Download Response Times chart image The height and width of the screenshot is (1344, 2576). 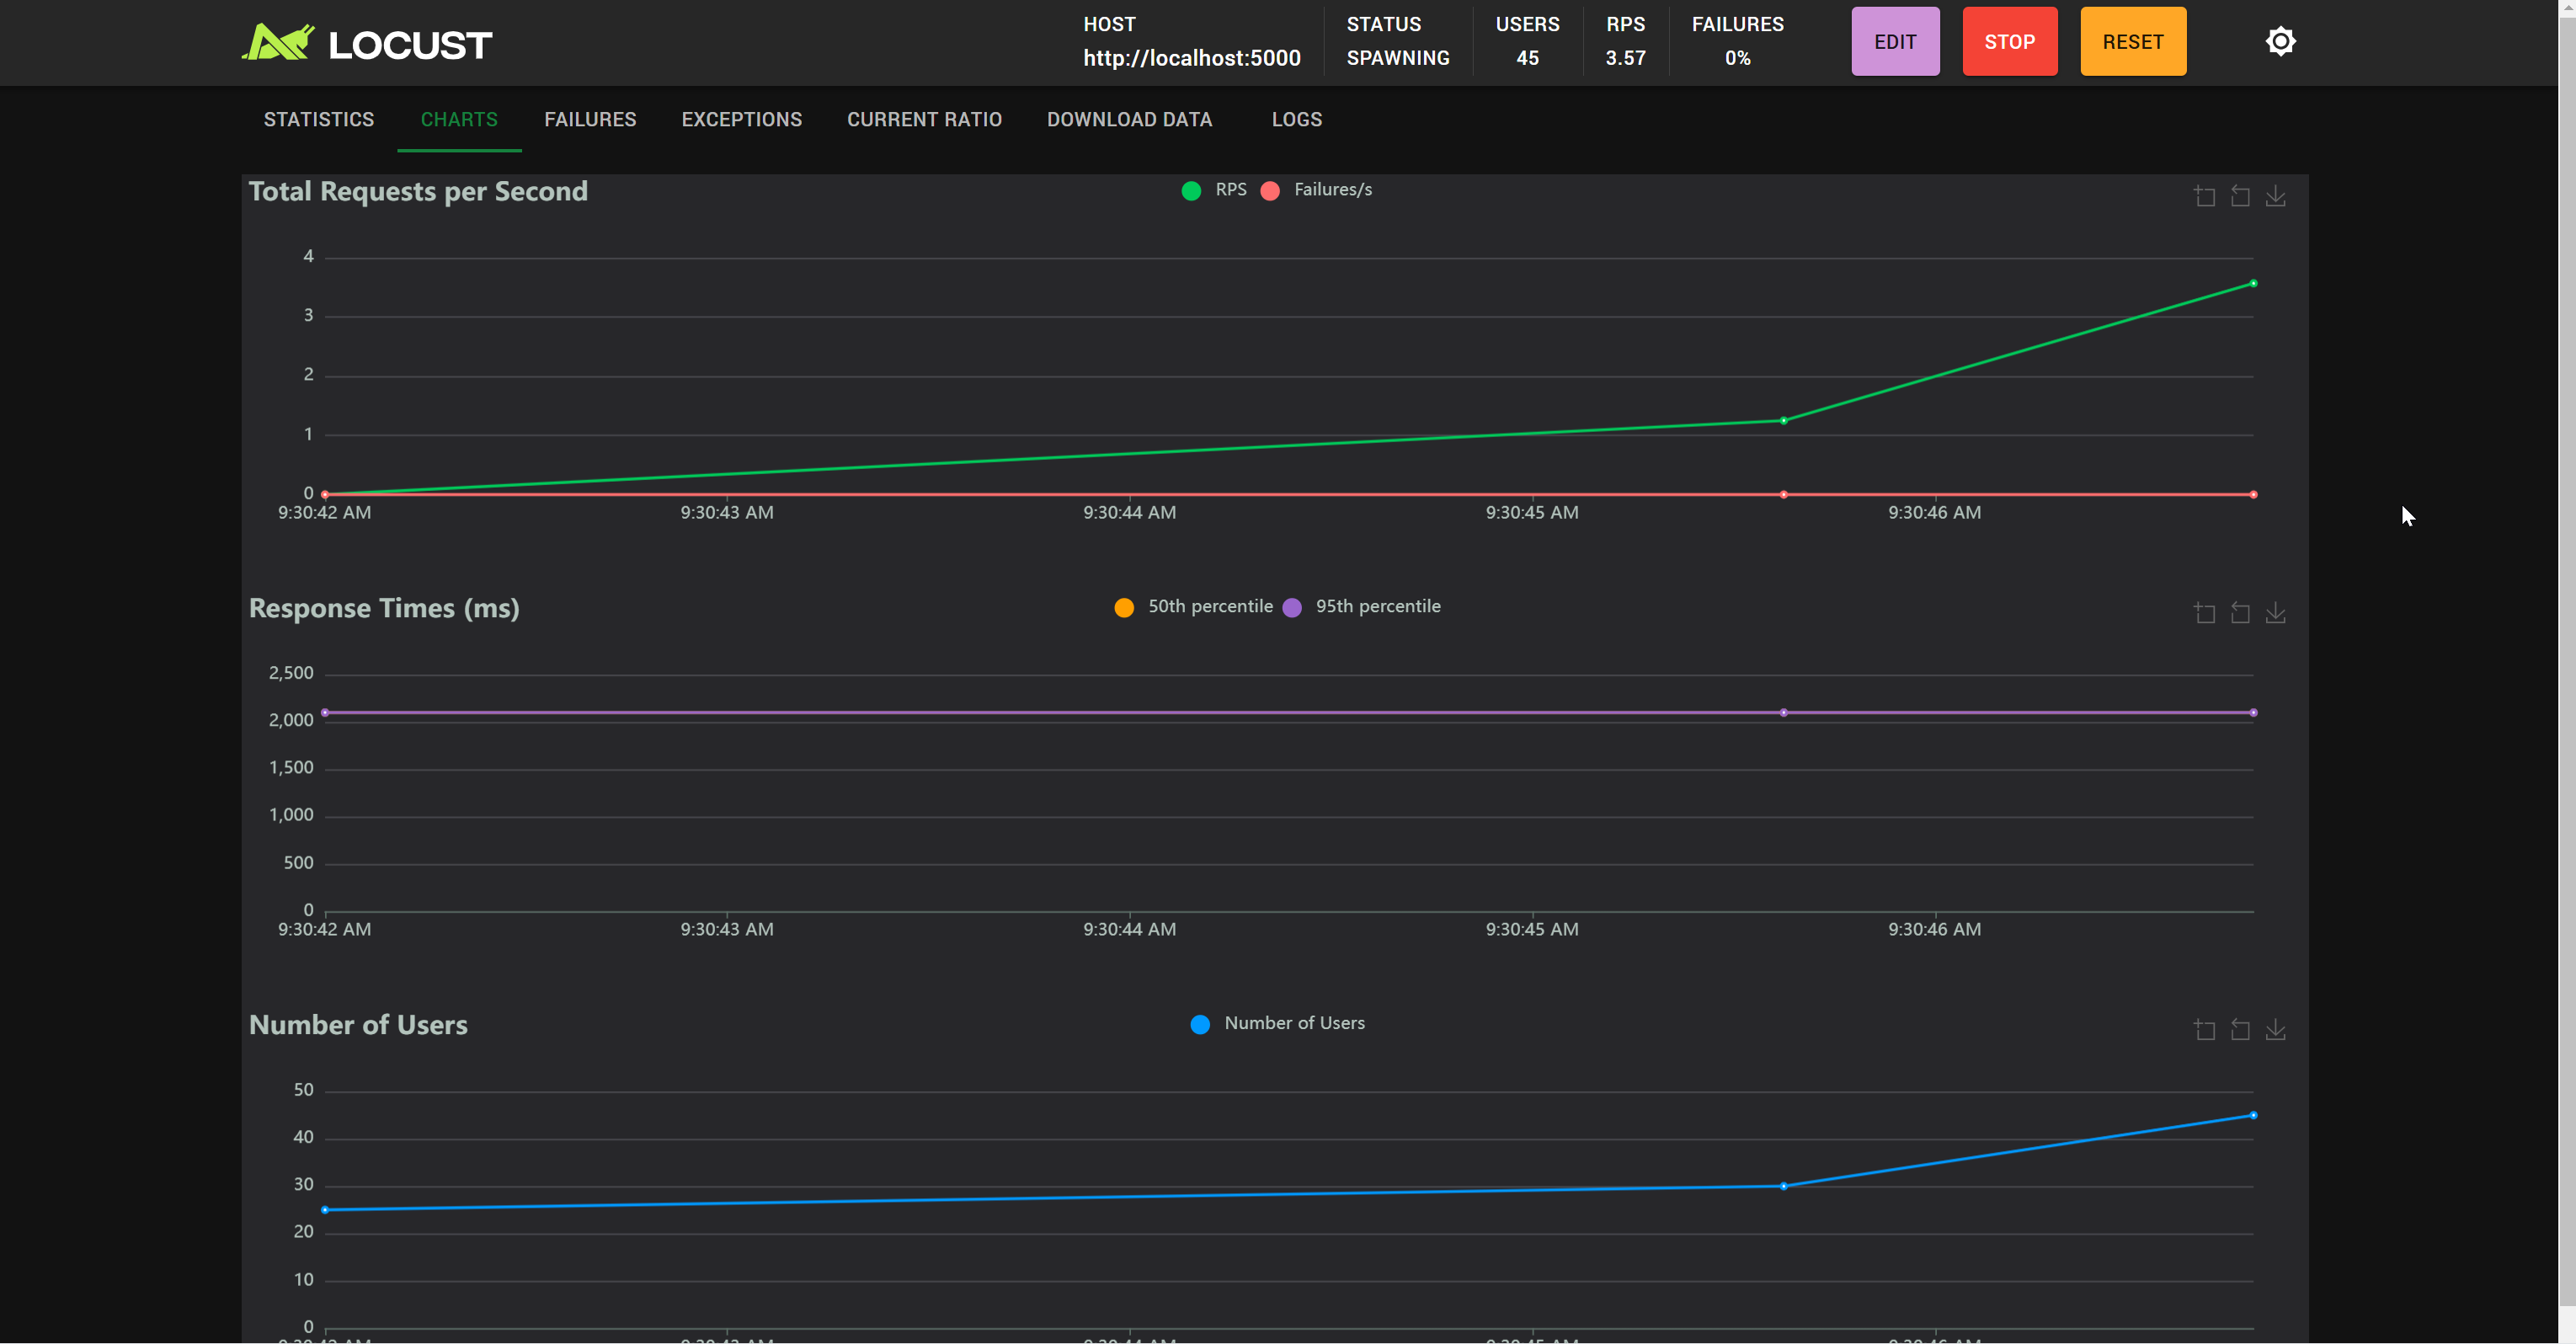2275,613
